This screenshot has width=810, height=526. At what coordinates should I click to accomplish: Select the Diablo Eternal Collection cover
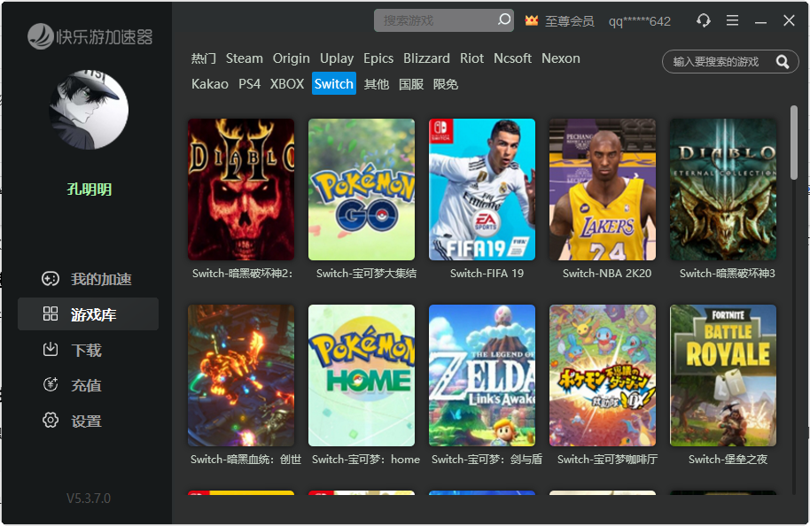click(723, 190)
